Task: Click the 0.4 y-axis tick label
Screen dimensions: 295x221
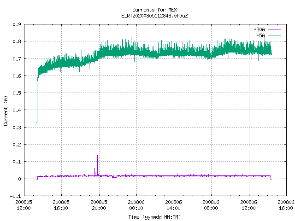Action: [17, 110]
